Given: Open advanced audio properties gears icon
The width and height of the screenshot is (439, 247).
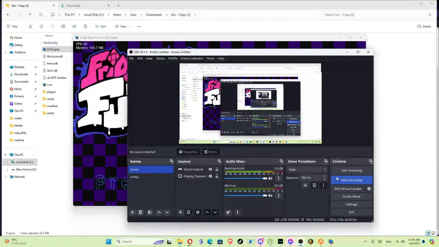Looking at the screenshot, I should pos(228,212).
